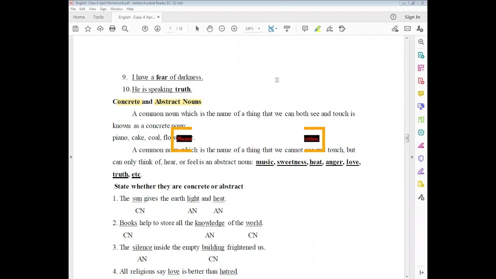Open the find text magnifier
The image size is (496, 279).
click(x=125, y=29)
